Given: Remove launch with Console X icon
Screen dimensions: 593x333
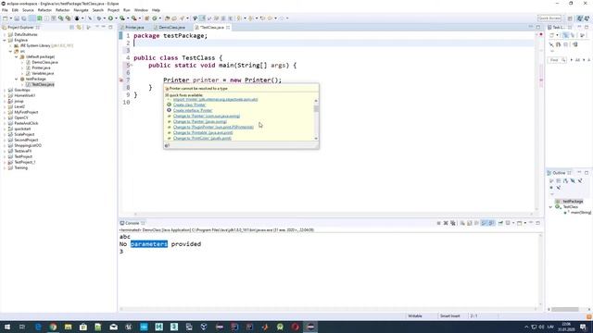Looking at the screenshot, I should coord(446,223).
